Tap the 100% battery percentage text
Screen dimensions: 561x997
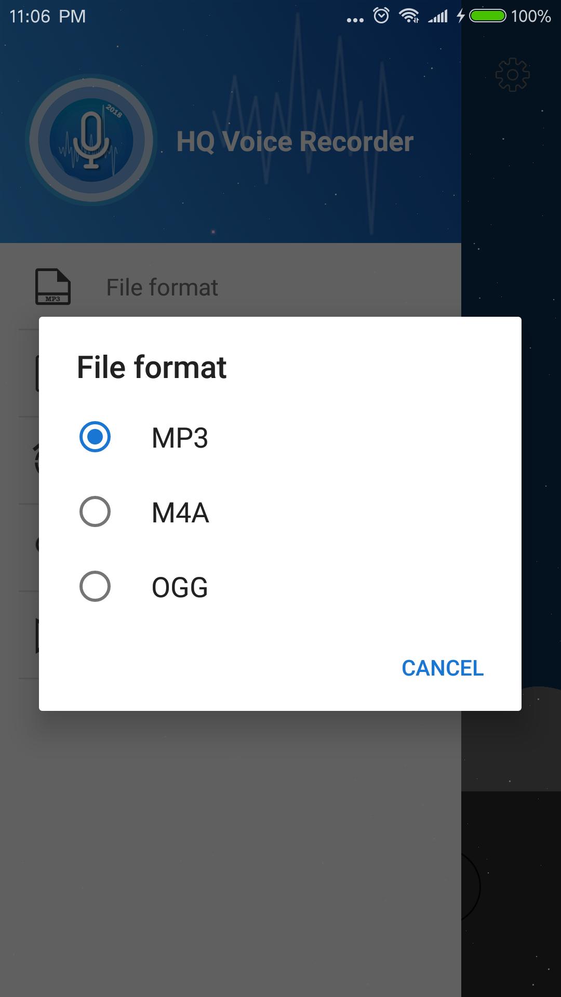point(530,16)
